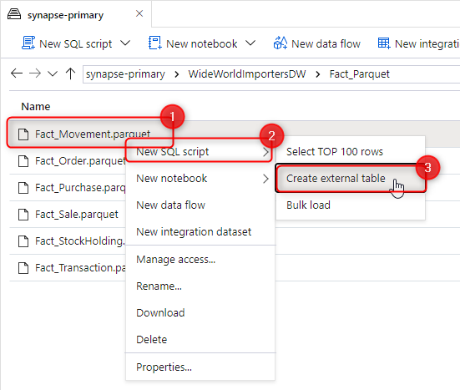460x390 pixels.
Task: Click file icon next to Fact_Purchase
Action: point(23,188)
